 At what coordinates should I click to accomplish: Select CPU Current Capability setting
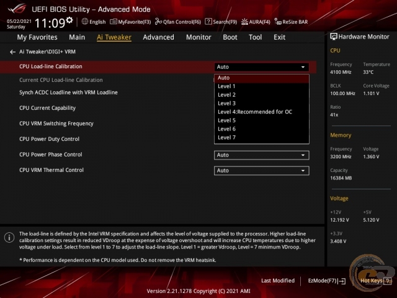tap(47, 108)
